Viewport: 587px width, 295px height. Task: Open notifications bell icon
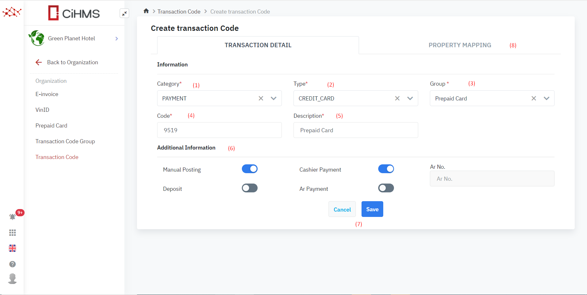(13, 217)
